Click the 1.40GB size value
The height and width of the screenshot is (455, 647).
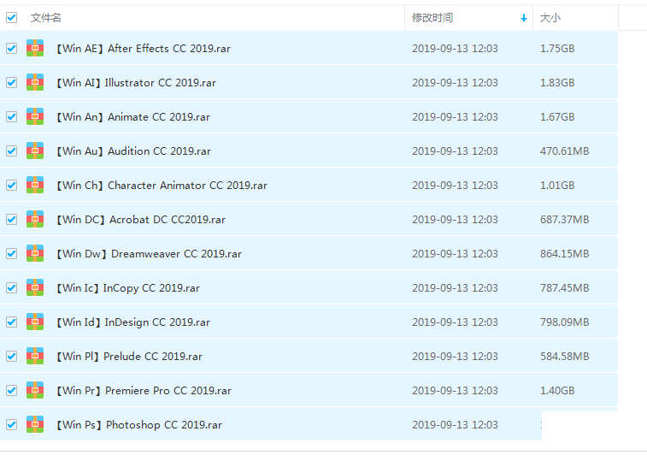(557, 391)
